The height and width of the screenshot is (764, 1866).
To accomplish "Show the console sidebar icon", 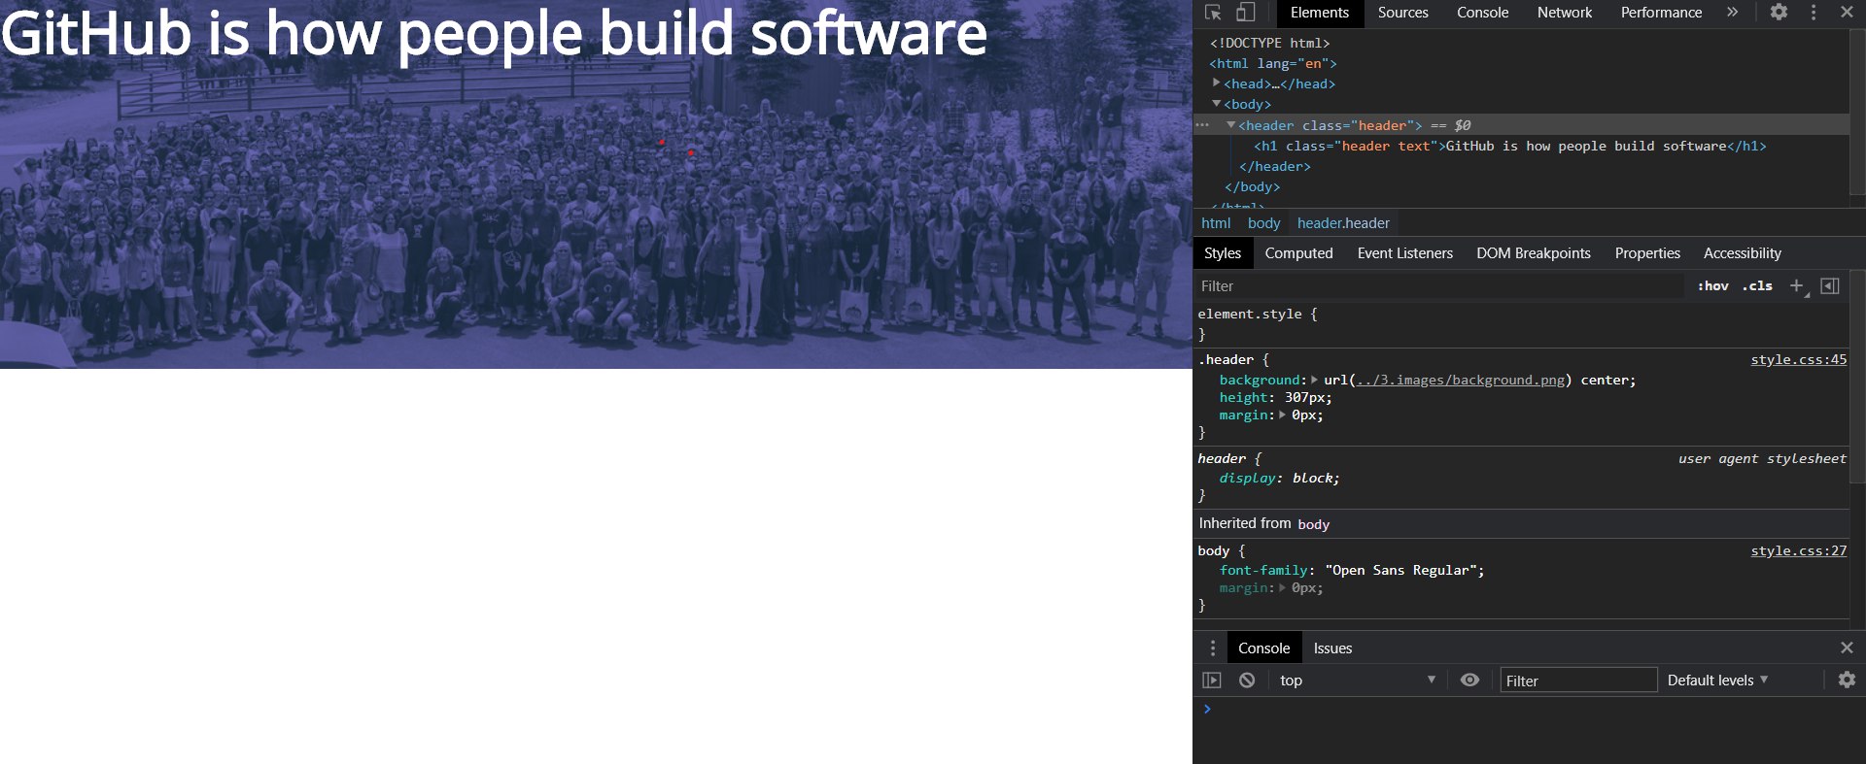I will (1211, 681).
